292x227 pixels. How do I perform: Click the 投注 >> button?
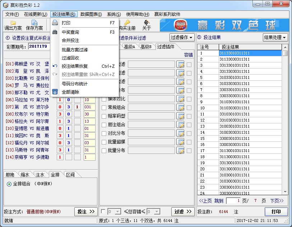click(86, 212)
